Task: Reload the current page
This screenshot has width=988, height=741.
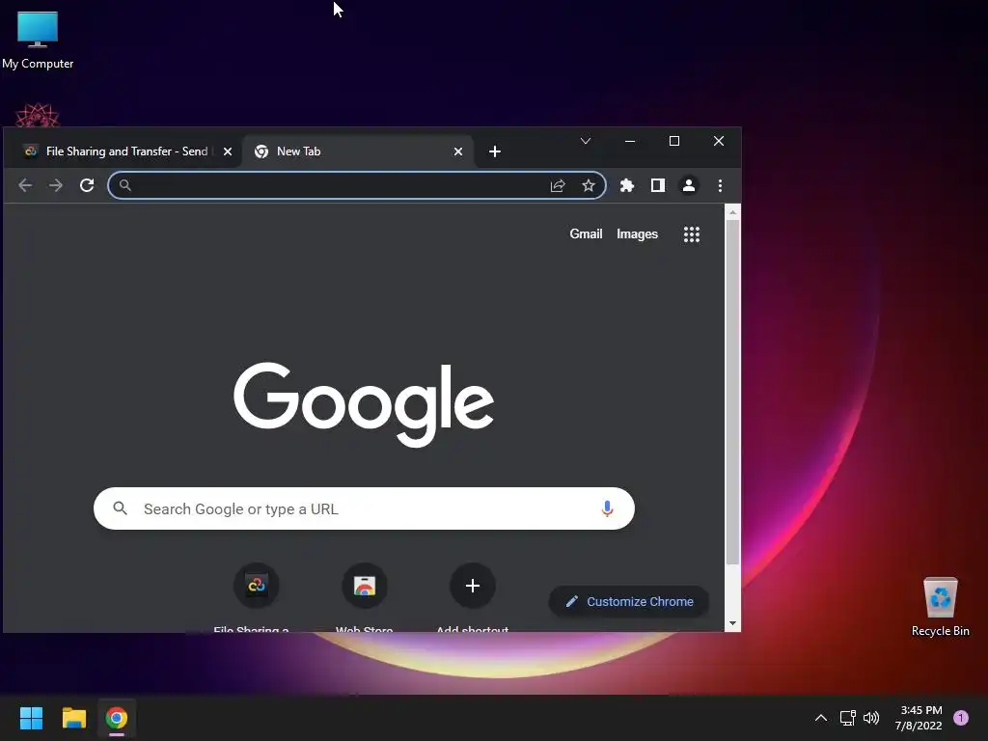Action: click(x=87, y=185)
